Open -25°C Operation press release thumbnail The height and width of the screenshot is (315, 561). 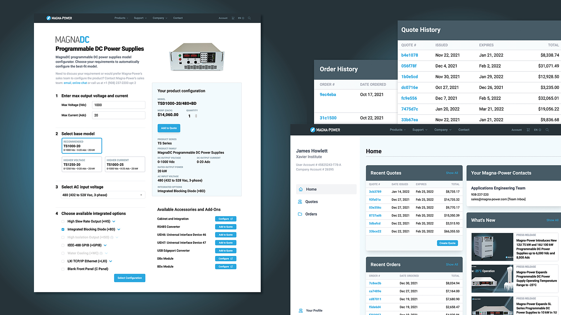tap(492, 279)
